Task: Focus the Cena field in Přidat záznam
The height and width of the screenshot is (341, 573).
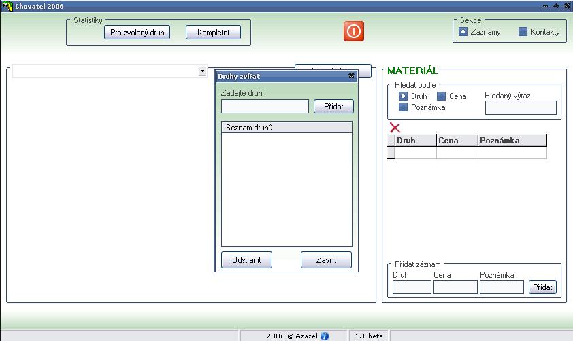Action: [455, 287]
